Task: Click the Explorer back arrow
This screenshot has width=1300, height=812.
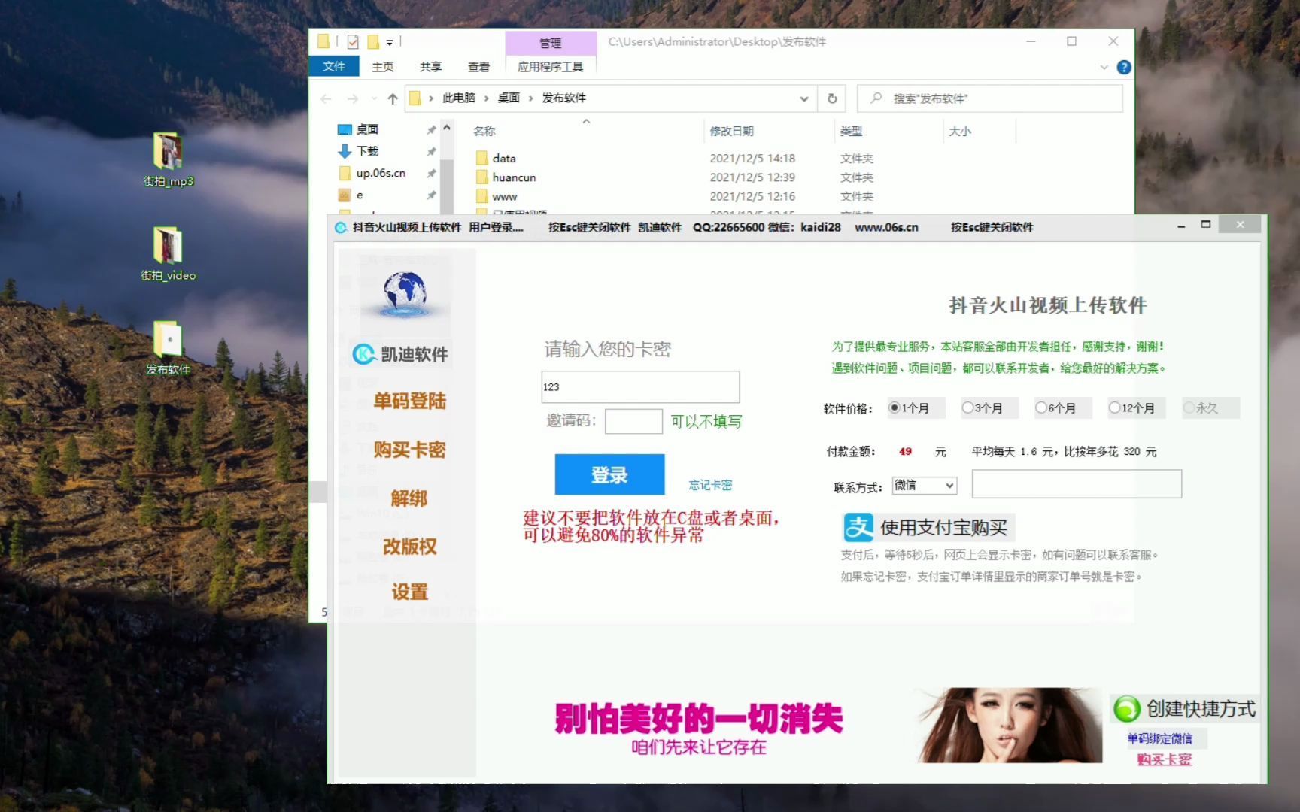Action: coord(326,98)
